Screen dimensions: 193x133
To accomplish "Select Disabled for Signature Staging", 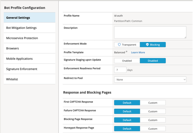I will pyautogui.click(x=153, y=60).
